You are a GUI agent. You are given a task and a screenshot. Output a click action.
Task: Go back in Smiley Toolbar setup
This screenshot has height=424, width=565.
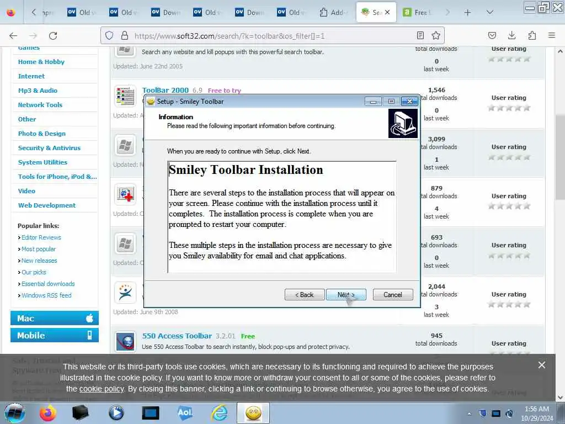[305, 295]
